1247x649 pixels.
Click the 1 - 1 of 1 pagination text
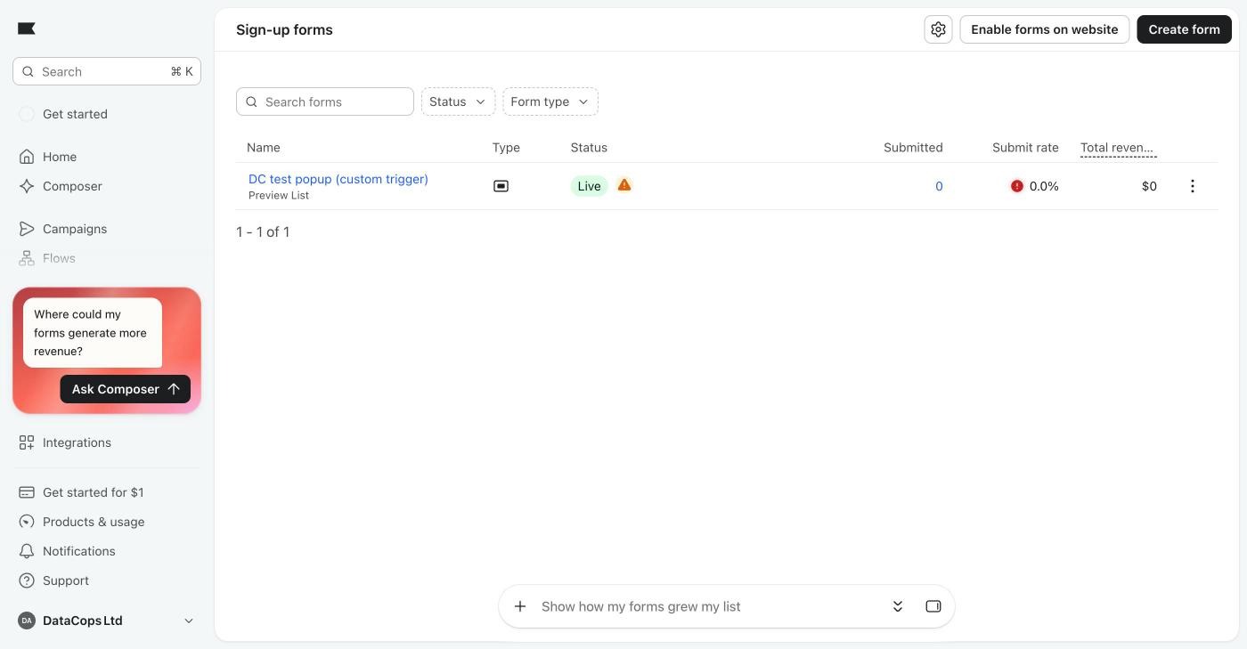click(x=263, y=231)
